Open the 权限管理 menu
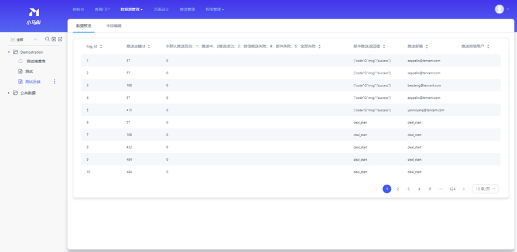 pyautogui.click(x=214, y=10)
